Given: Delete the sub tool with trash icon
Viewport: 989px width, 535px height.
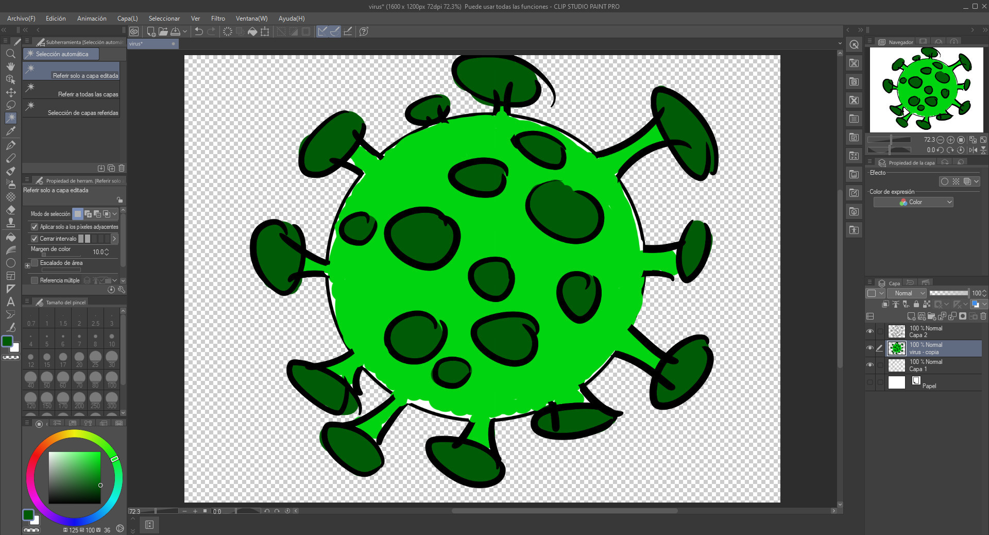Looking at the screenshot, I should (122, 168).
